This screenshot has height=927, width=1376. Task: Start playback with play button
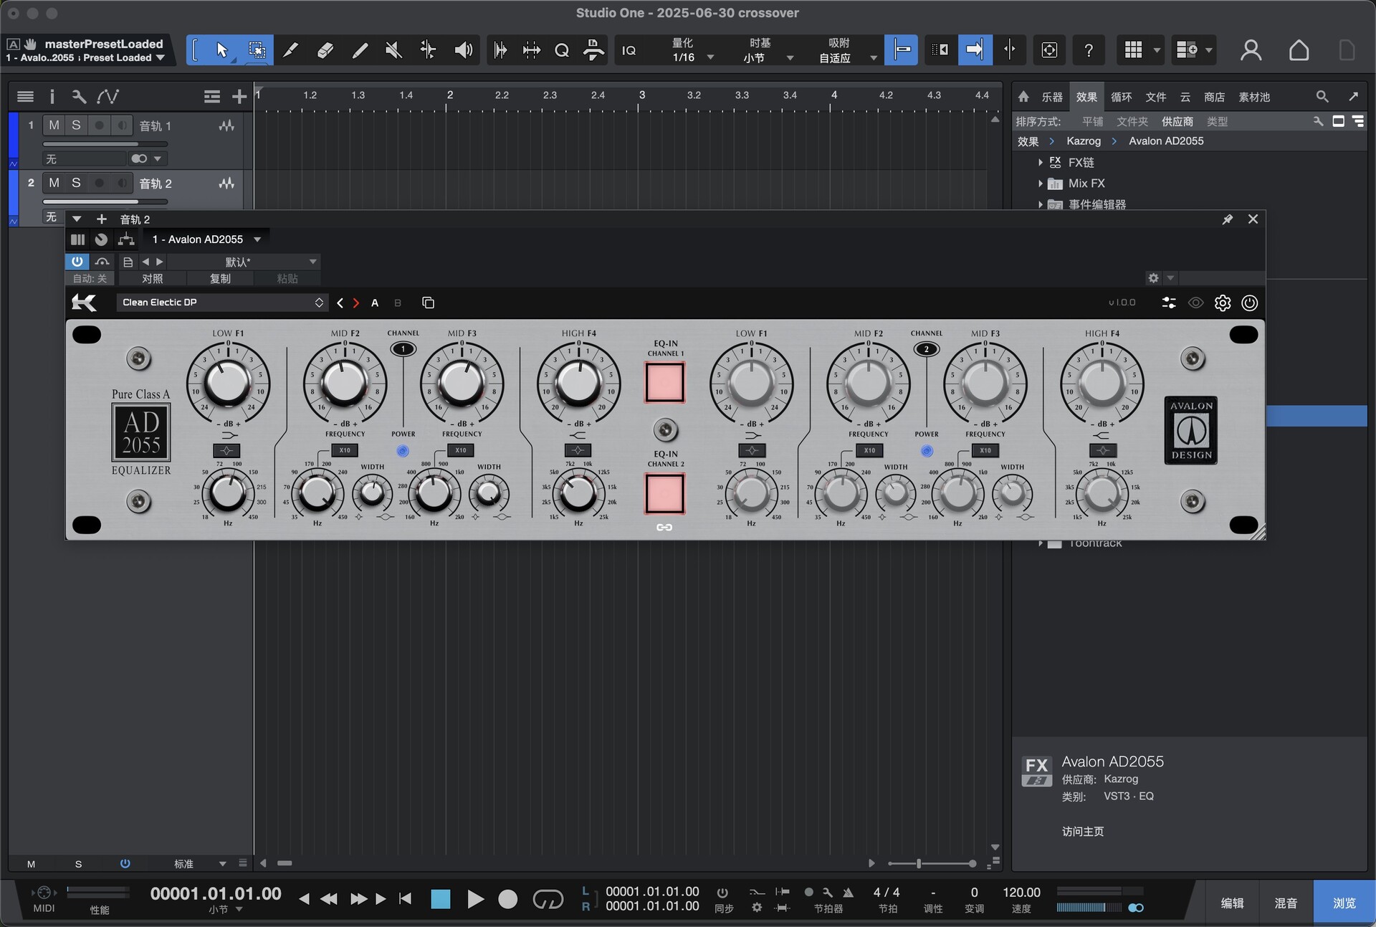click(474, 898)
